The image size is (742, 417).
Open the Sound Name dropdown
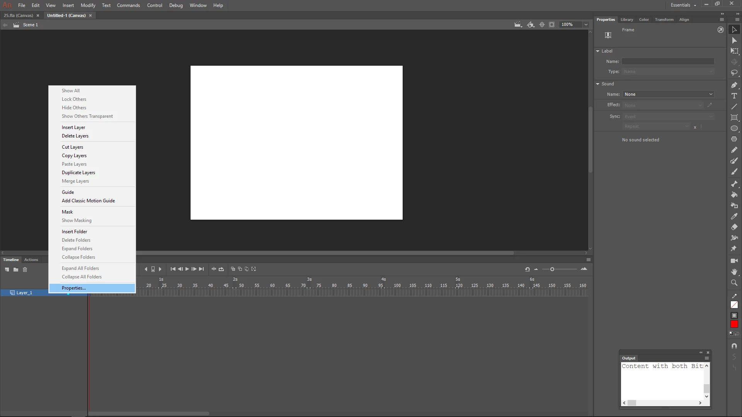668,94
